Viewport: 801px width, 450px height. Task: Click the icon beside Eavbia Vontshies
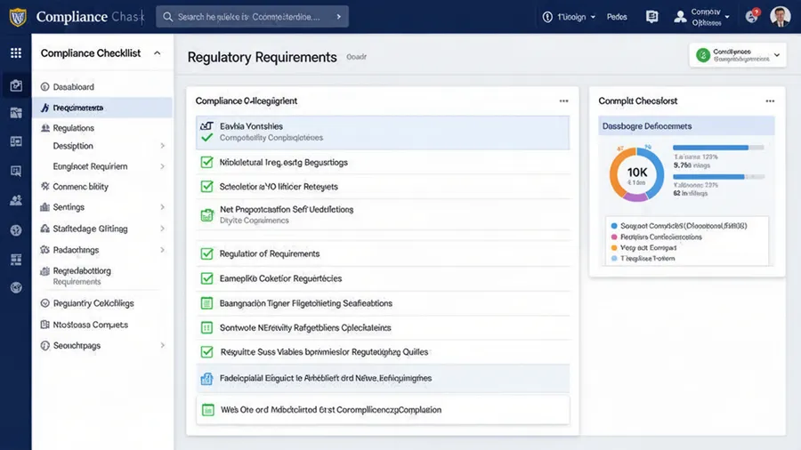coord(206,125)
